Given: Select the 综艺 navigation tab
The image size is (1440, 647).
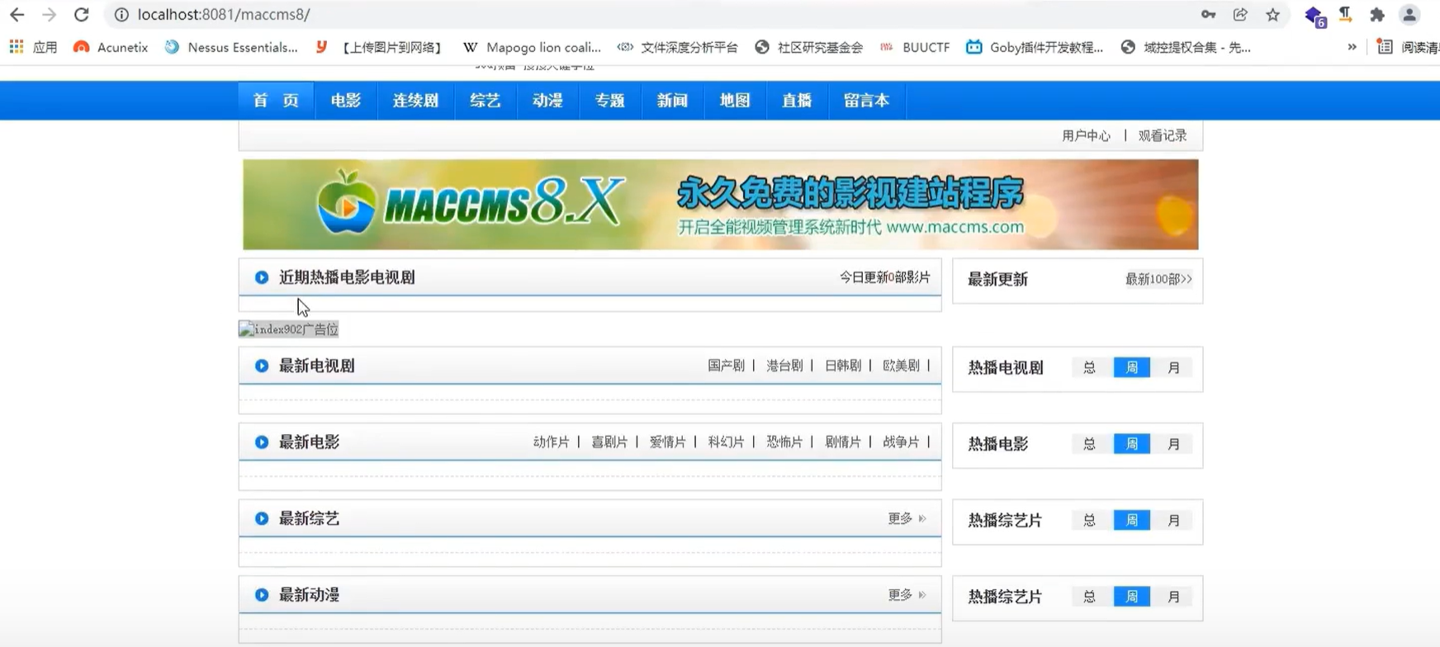Looking at the screenshot, I should (x=486, y=101).
